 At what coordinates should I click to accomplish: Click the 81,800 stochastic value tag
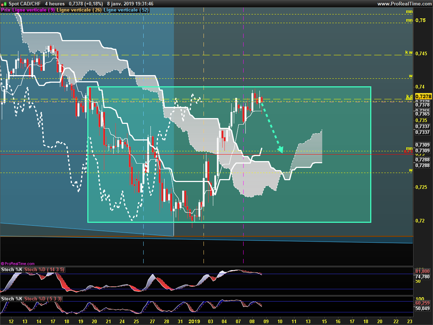pyautogui.click(x=423, y=271)
